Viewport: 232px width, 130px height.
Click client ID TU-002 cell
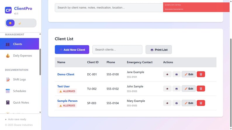92,89
